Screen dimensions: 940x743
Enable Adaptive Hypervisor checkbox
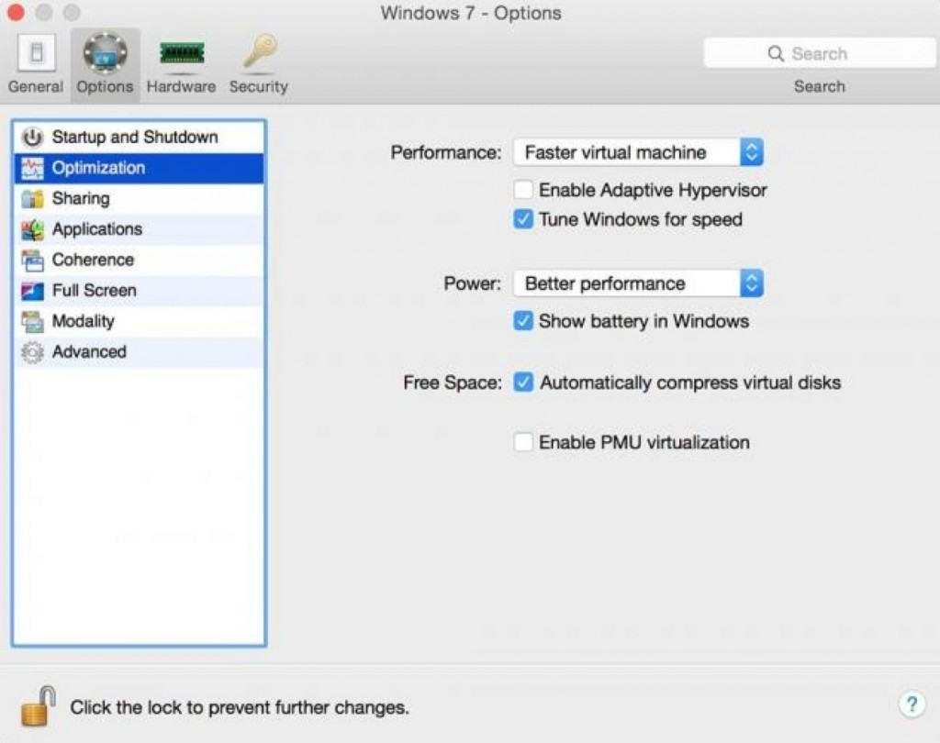(x=522, y=190)
